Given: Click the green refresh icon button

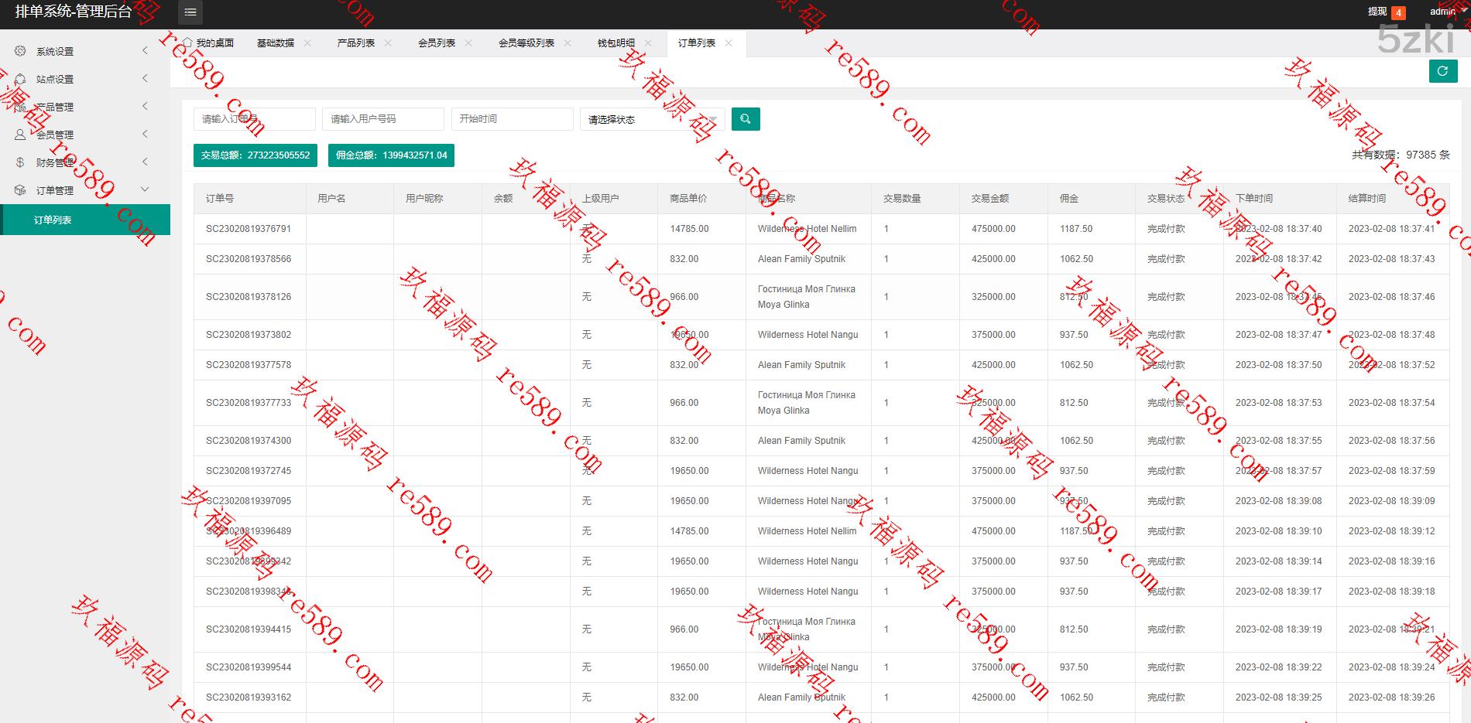Looking at the screenshot, I should [1442, 71].
